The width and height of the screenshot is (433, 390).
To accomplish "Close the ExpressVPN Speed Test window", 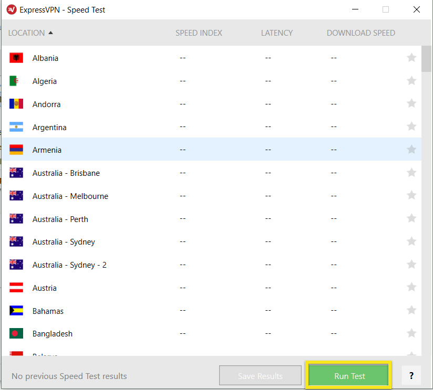I will click(x=416, y=9).
